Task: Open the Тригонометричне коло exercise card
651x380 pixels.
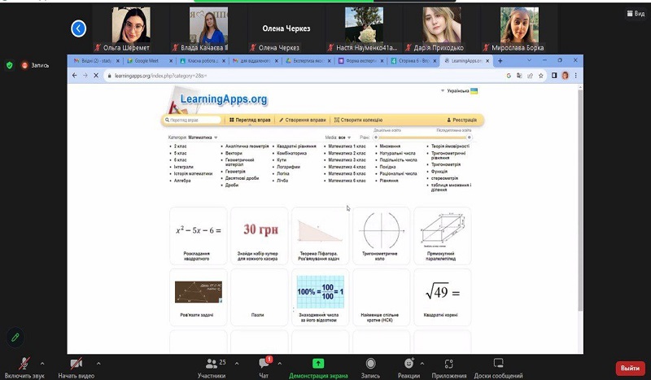Action: (x=381, y=236)
